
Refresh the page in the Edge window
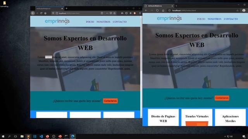157,10
